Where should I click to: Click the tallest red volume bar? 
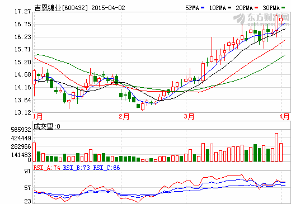[x=276, y=147]
